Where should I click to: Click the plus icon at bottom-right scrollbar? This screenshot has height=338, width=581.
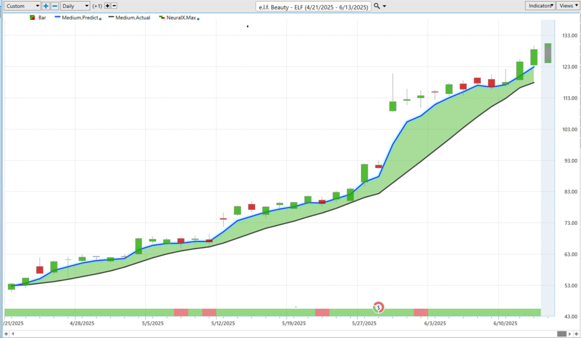(x=576, y=334)
